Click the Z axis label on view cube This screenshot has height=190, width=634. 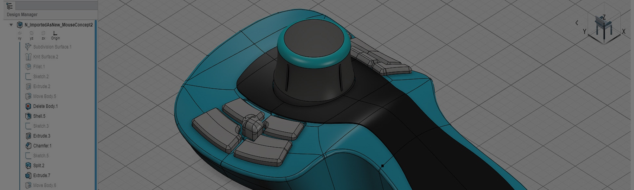[x=604, y=17]
